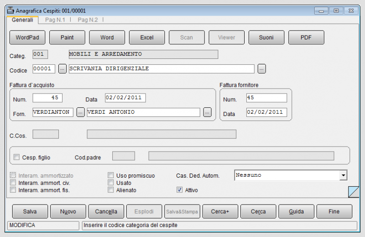Open help with Guida button
The width and height of the screenshot is (365, 237).
(x=296, y=211)
